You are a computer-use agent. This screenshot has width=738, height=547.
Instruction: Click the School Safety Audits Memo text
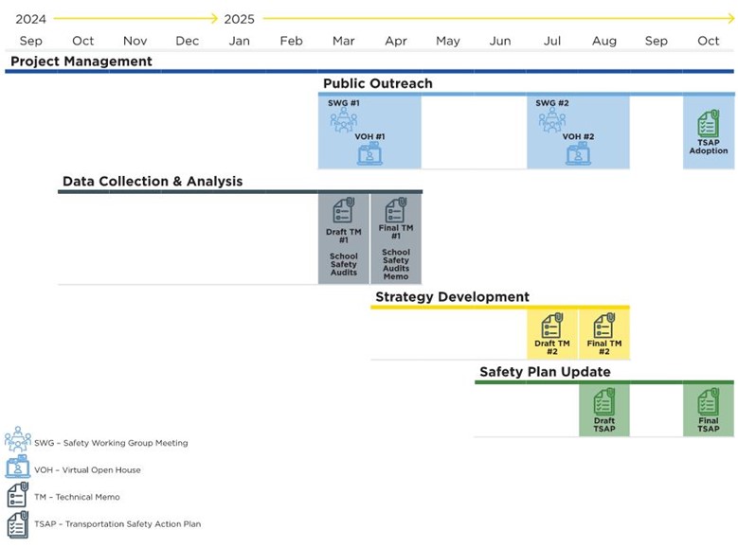[396, 264]
